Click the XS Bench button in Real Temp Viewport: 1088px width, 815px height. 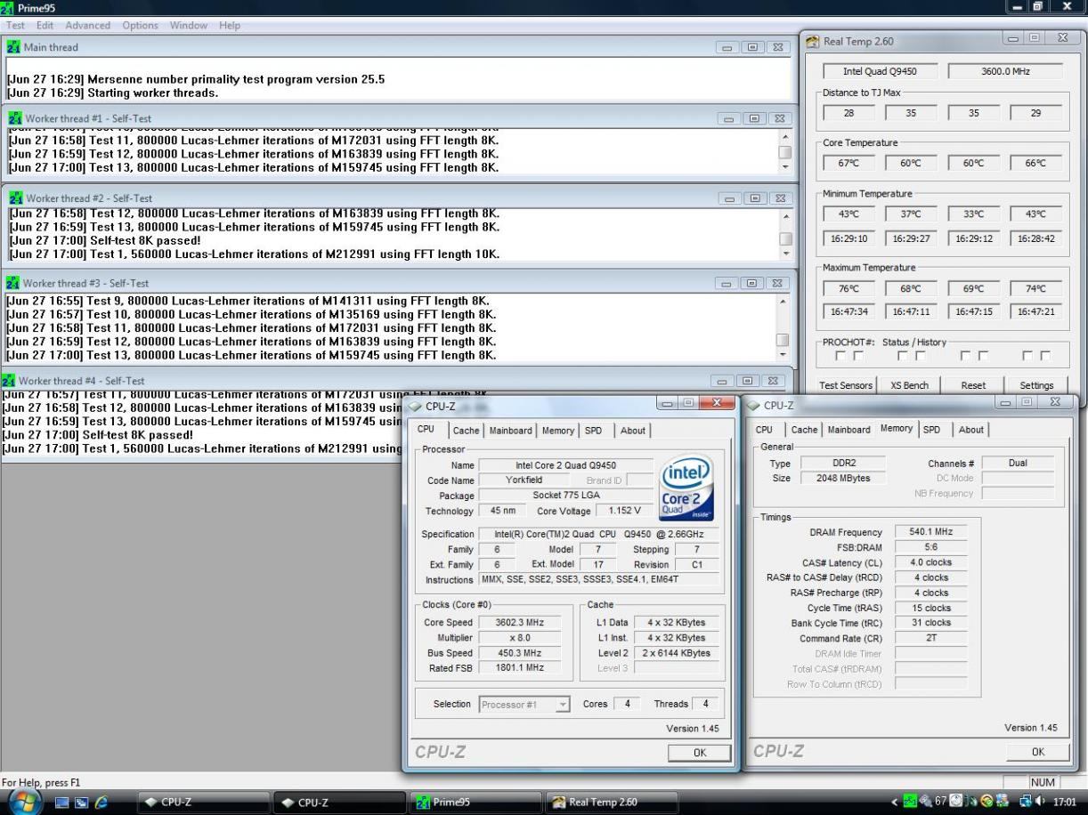pyautogui.click(x=909, y=385)
